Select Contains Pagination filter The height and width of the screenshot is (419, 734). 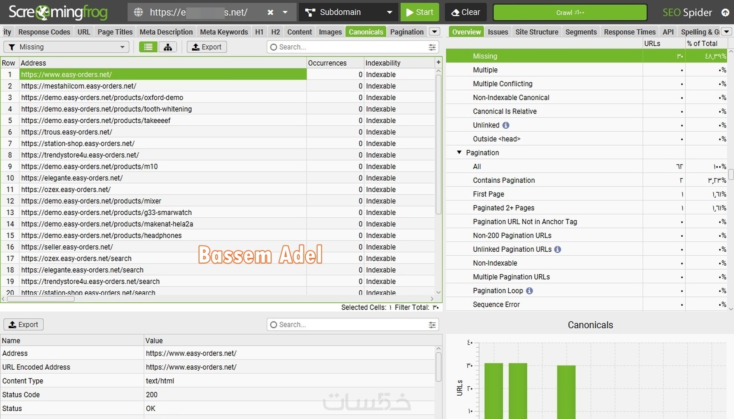[587, 180]
